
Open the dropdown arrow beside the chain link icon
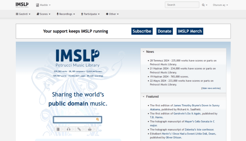(84, 129)
